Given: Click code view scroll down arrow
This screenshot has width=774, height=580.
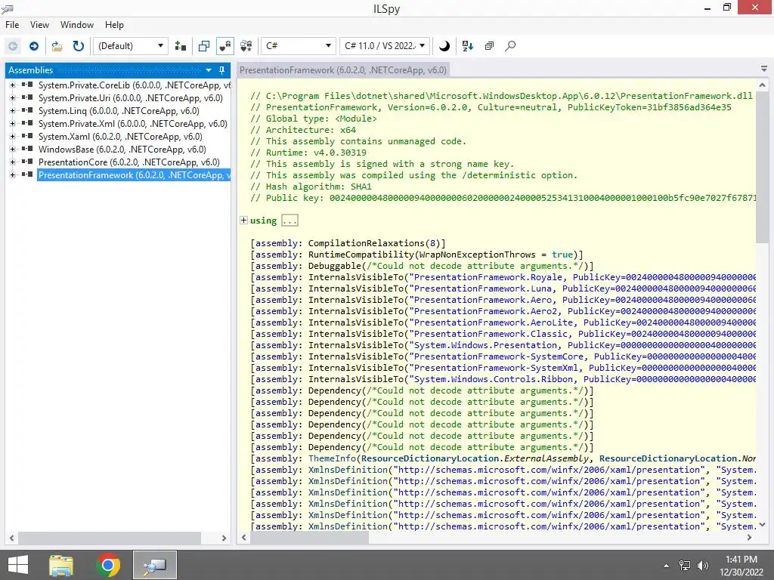Looking at the screenshot, I should (762, 525).
